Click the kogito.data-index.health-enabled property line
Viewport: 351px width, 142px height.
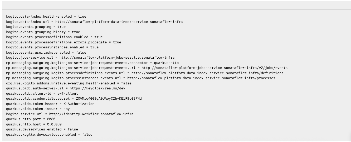pyautogui.click(x=46, y=17)
